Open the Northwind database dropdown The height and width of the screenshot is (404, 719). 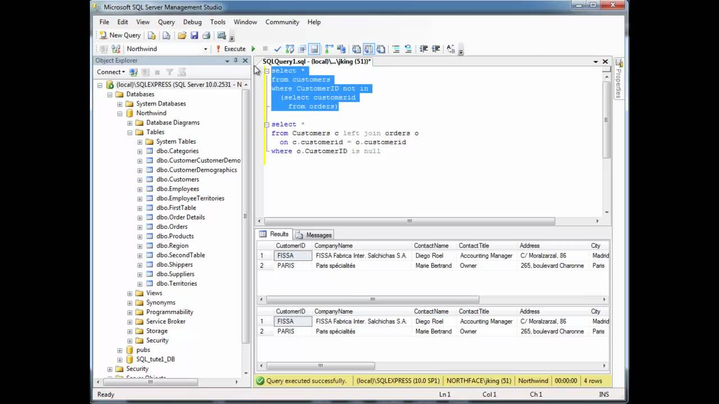point(205,49)
